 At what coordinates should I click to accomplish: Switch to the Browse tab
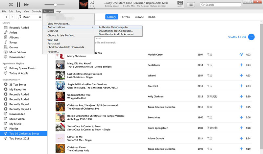click(x=139, y=17)
